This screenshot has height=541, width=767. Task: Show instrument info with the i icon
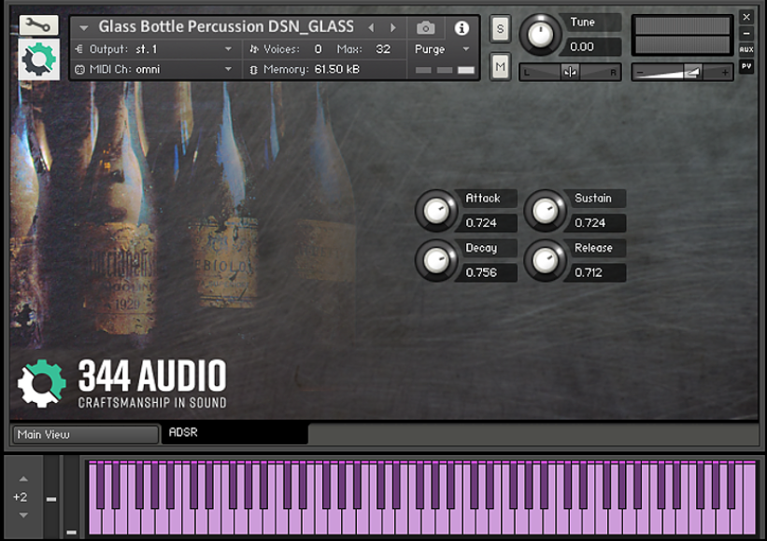pyautogui.click(x=462, y=28)
